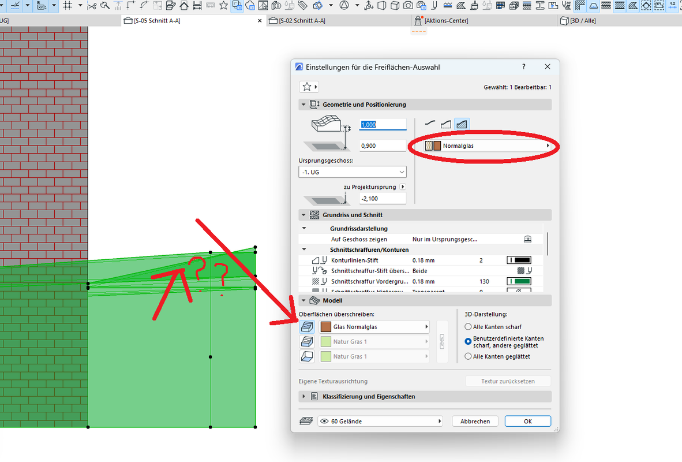Open Normalglas building material dropdown

pyautogui.click(x=487, y=146)
